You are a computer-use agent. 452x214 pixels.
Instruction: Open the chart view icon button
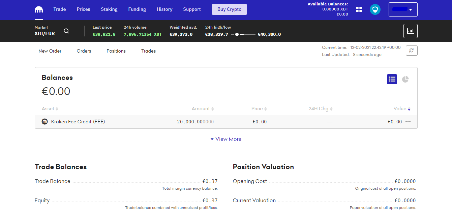click(x=410, y=31)
